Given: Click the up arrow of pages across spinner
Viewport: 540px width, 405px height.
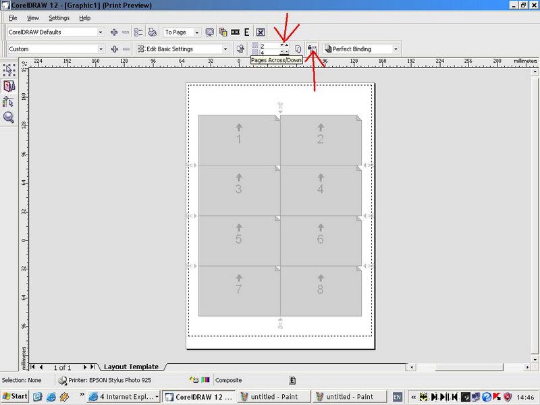Looking at the screenshot, I should pos(286,45).
